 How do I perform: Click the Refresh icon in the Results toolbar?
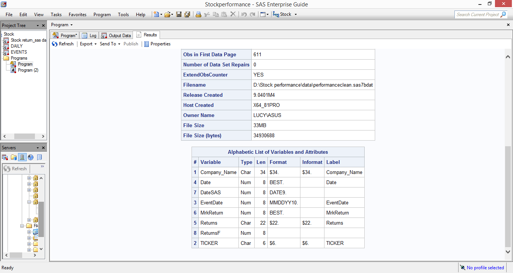[x=55, y=44]
